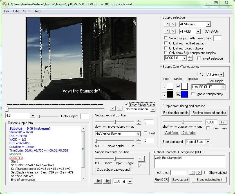Enable Ignore transparency checkbox

point(193,94)
